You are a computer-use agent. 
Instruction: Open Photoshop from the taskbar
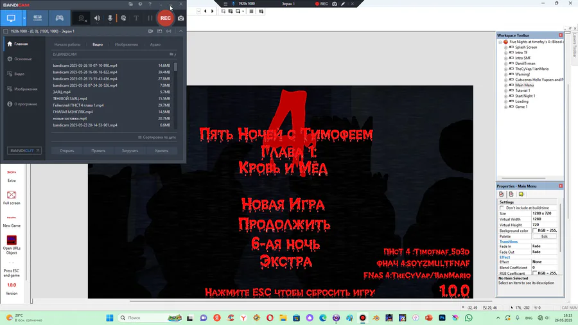click(x=442, y=318)
